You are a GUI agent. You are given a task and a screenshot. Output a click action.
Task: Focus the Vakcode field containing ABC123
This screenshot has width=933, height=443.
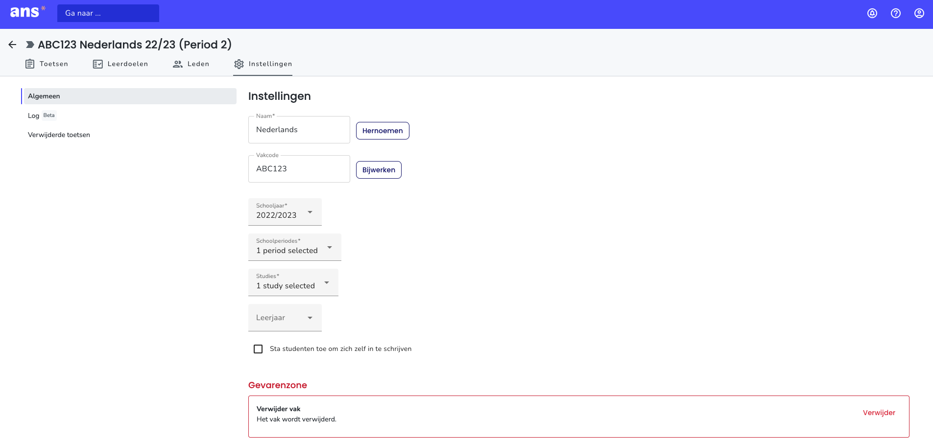tap(299, 169)
